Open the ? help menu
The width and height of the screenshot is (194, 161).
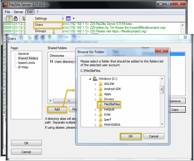(38, 12)
